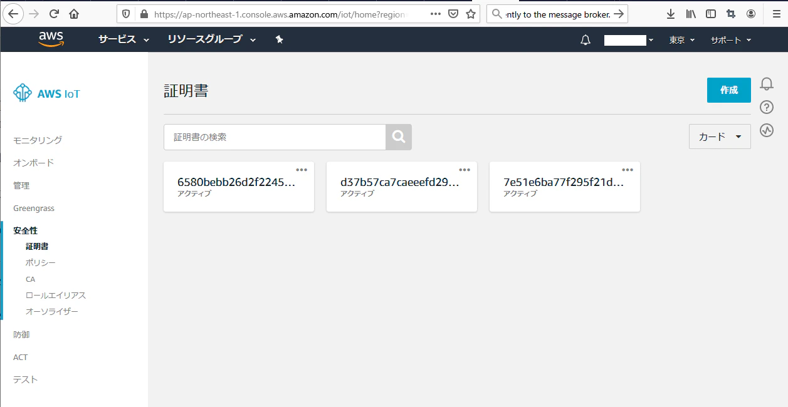The image size is (788, 407).
Task: Collapse the 安全性 sidebar section
Action: pyautogui.click(x=26, y=230)
